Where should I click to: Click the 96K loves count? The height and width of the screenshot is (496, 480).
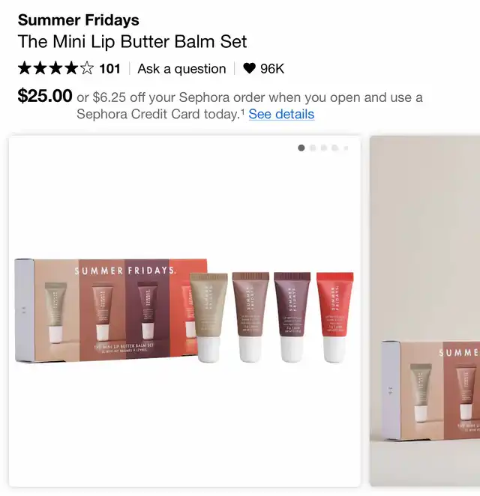coord(272,69)
